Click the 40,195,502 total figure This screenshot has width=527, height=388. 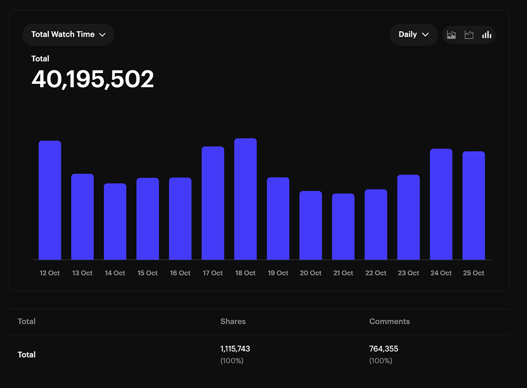point(93,79)
